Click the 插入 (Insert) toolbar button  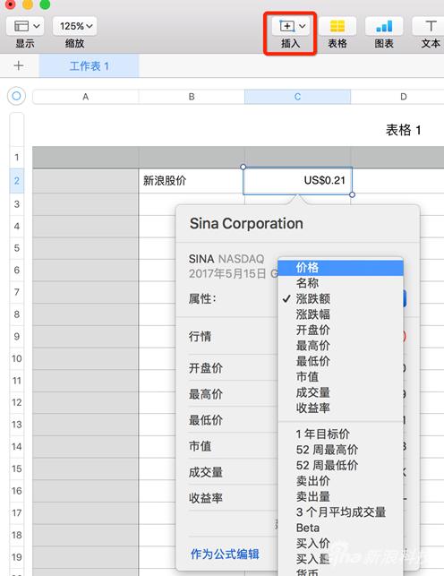pyautogui.click(x=290, y=26)
